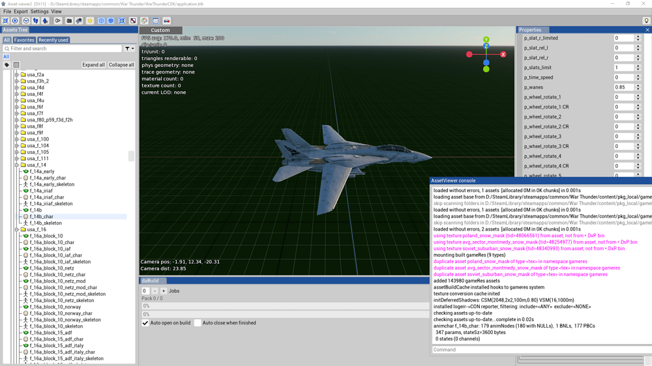Click the Expand all button

pyautogui.click(x=93, y=65)
